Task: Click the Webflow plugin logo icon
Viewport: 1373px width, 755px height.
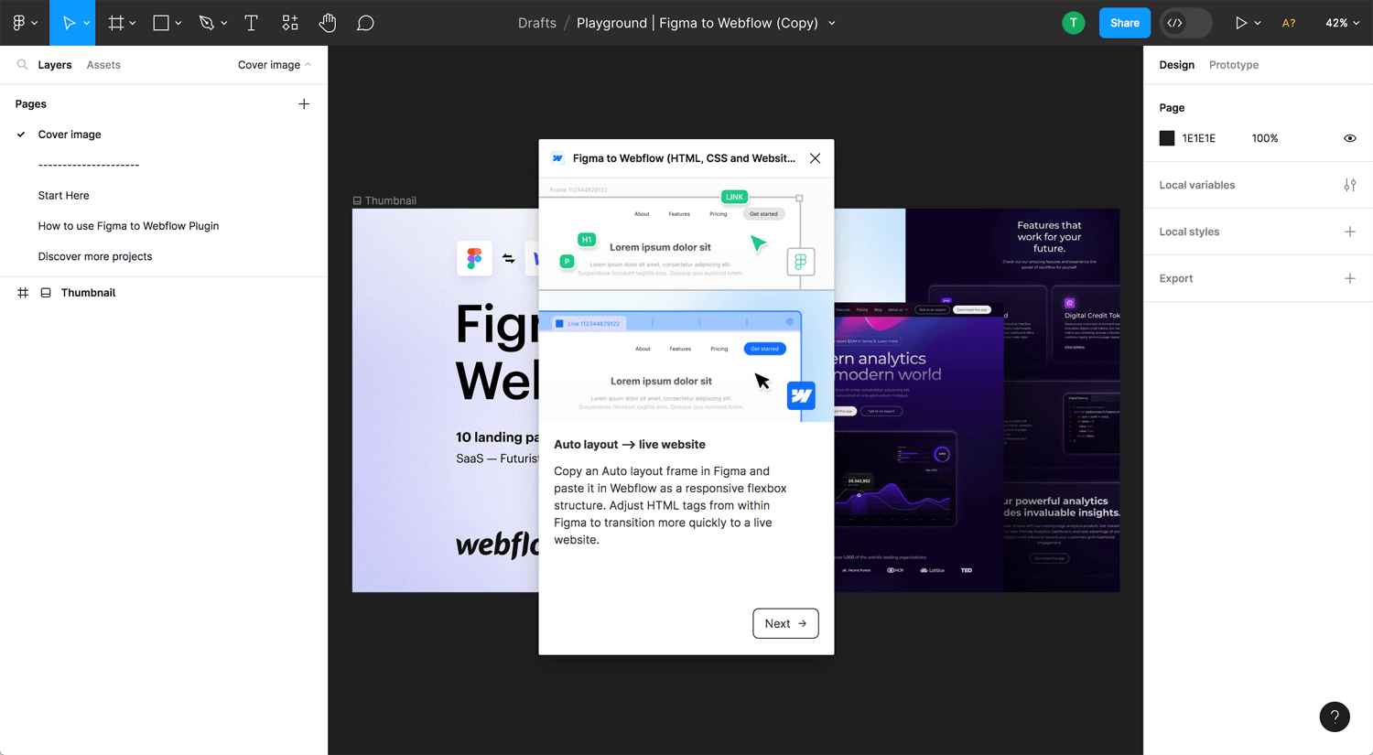Action: click(x=557, y=158)
